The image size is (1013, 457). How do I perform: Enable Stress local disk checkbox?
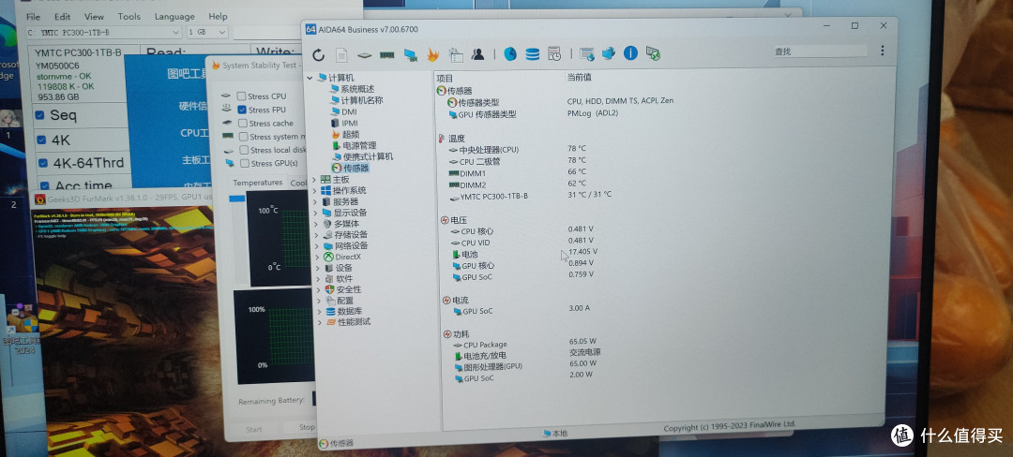244,150
